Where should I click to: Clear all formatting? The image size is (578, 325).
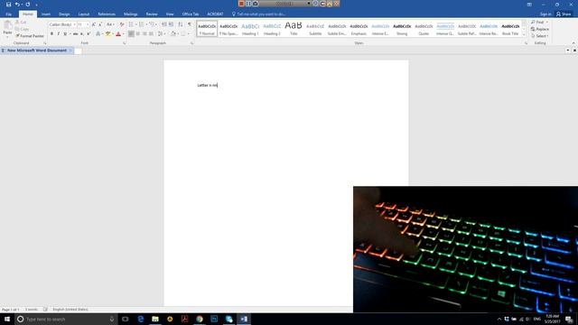pos(122,24)
